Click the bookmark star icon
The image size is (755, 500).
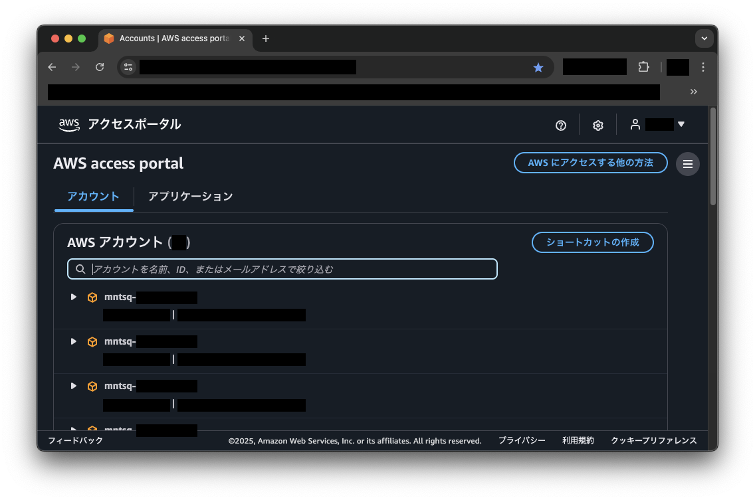(x=538, y=67)
